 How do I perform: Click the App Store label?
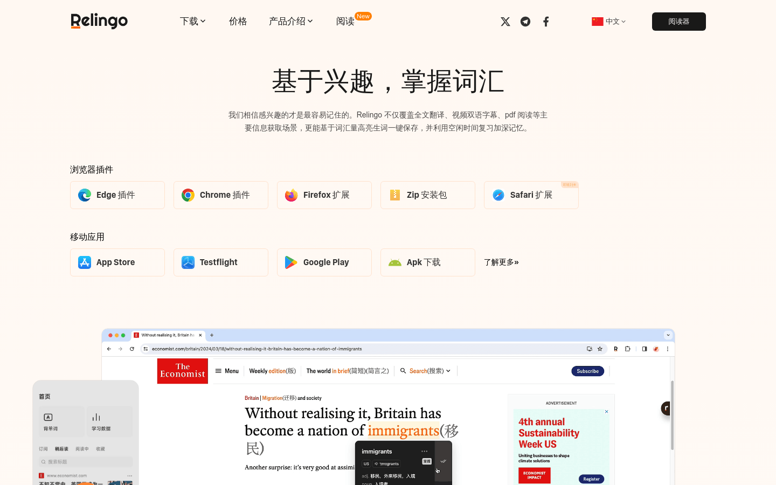(x=116, y=262)
